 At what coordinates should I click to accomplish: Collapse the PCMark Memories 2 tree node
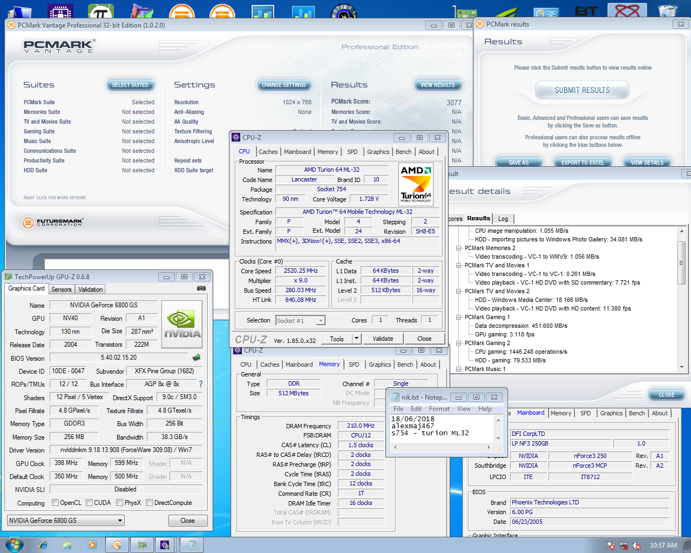point(459,248)
